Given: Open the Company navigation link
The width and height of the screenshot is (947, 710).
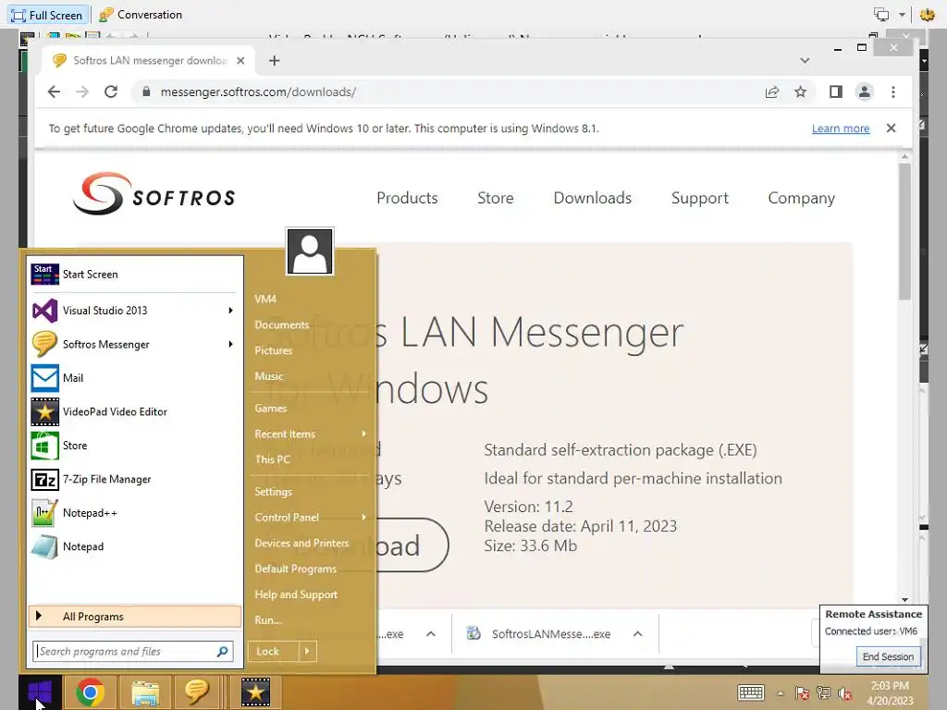Looking at the screenshot, I should pyautogui.click(x=802, y=198).
